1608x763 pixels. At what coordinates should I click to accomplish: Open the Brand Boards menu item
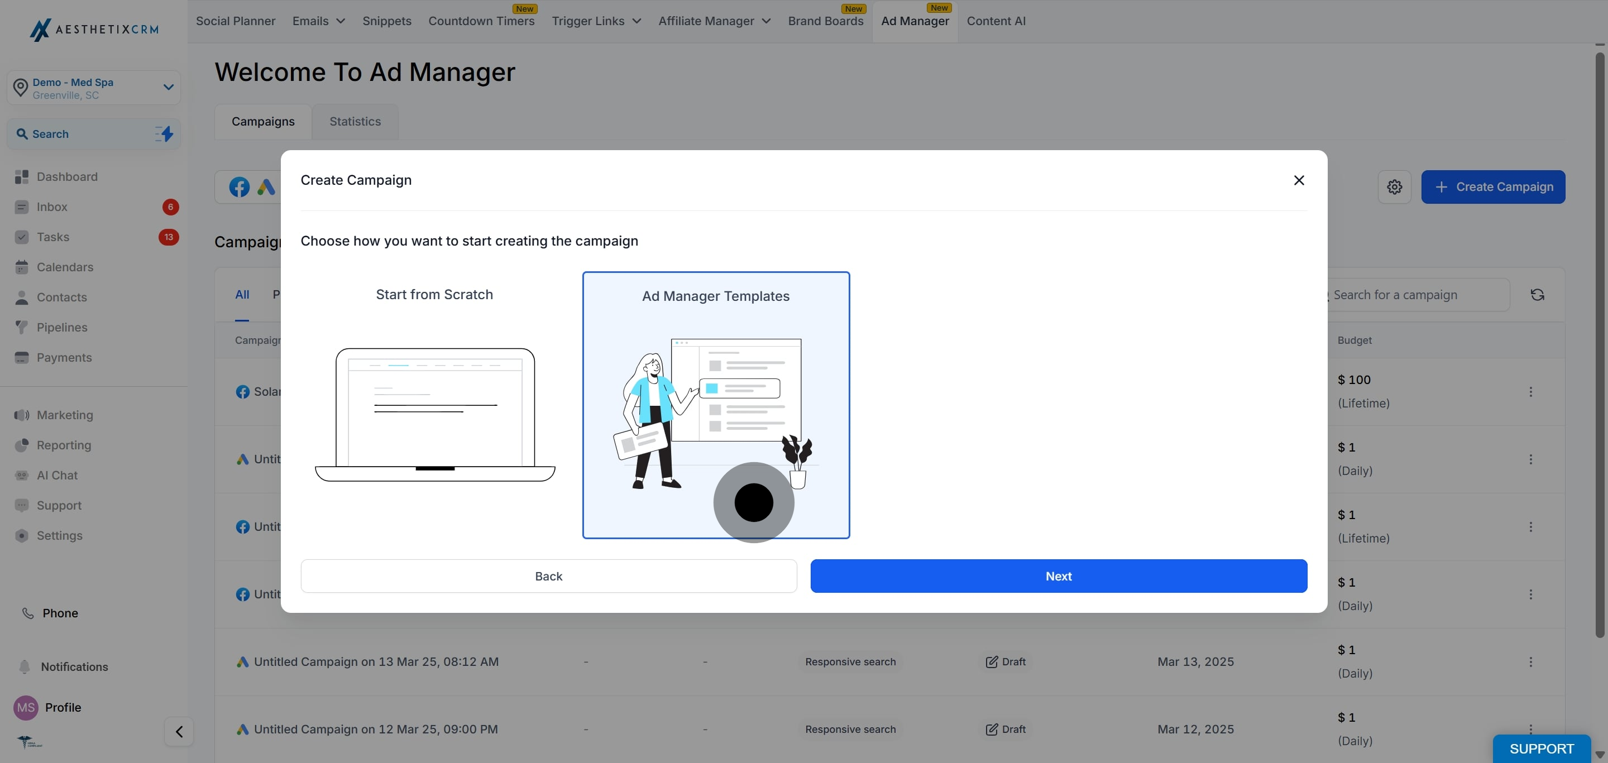(x=825, y=21)
